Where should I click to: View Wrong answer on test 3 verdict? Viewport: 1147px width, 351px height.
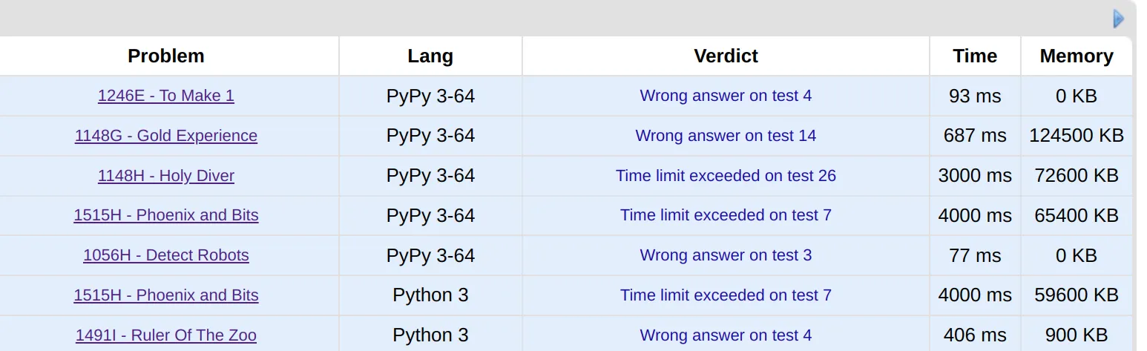pos(726,255)
